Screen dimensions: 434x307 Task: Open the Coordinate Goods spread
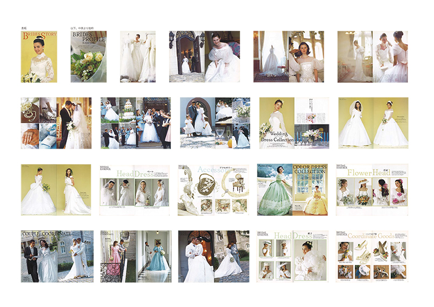(x=372, y=256)
